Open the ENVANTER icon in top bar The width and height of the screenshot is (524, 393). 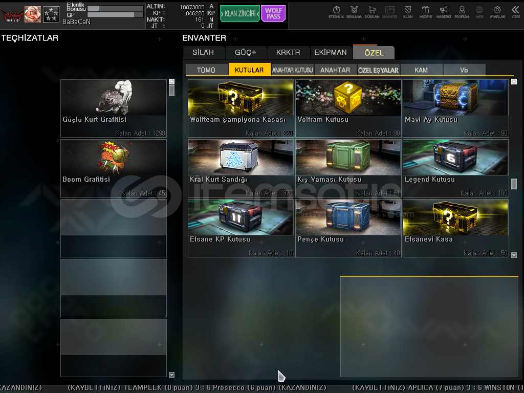389,12
